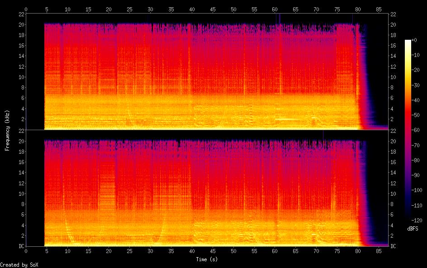Click upper channel's right-side 20 kHz tick label
This screenshot has width=427, height=268.
[394, 25]
